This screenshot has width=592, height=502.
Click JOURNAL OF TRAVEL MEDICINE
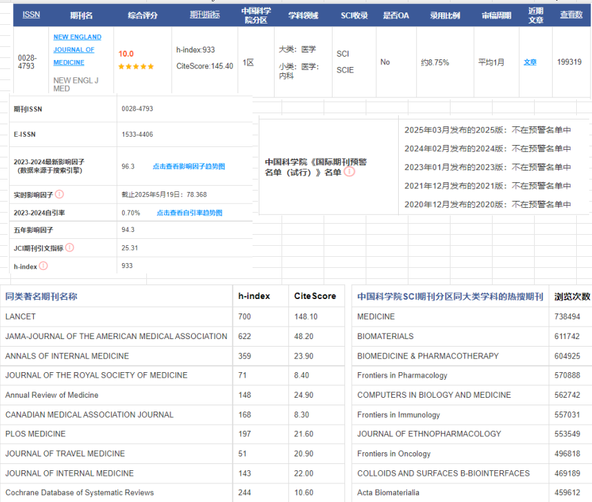tap(65, 453)
